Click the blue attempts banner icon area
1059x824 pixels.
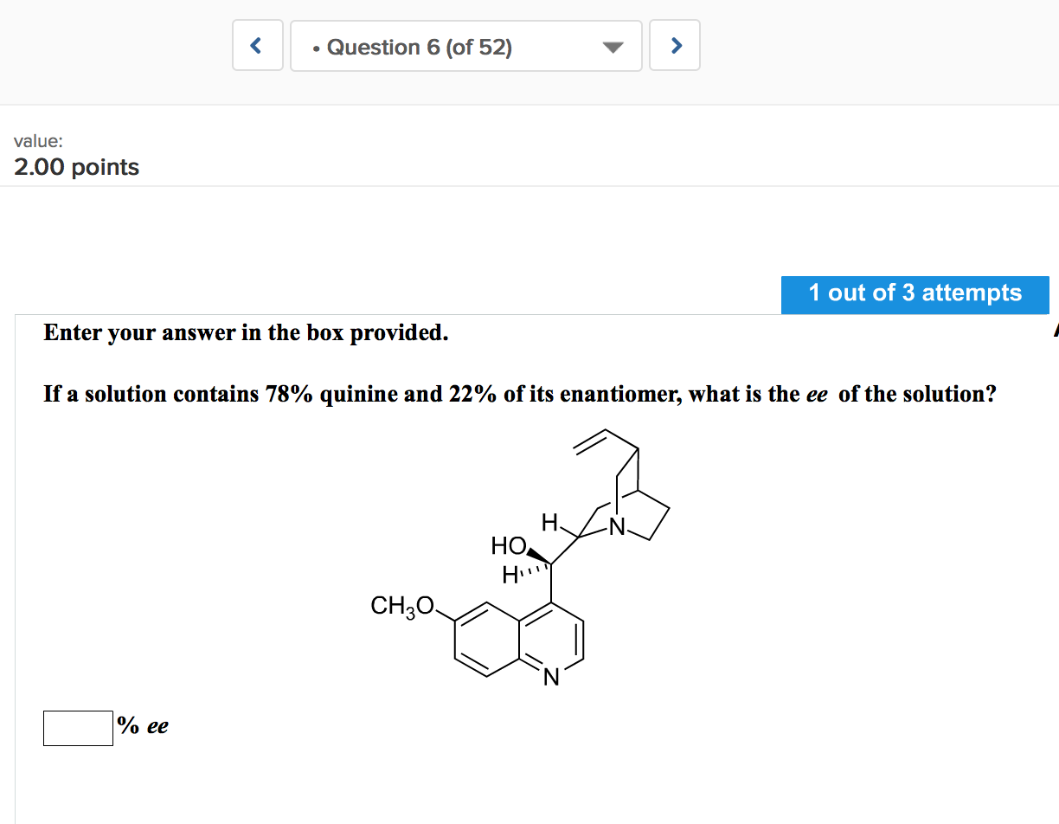click(x=915, y=294)
